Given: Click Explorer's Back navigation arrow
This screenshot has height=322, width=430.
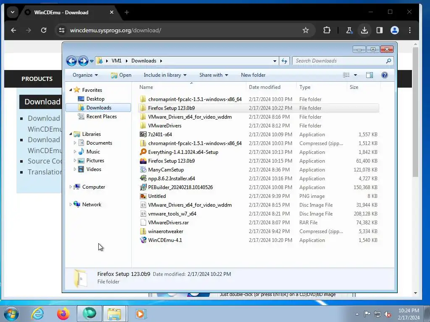Looking at the screenshot, I should pyautogui.click(x=71, y=61).
